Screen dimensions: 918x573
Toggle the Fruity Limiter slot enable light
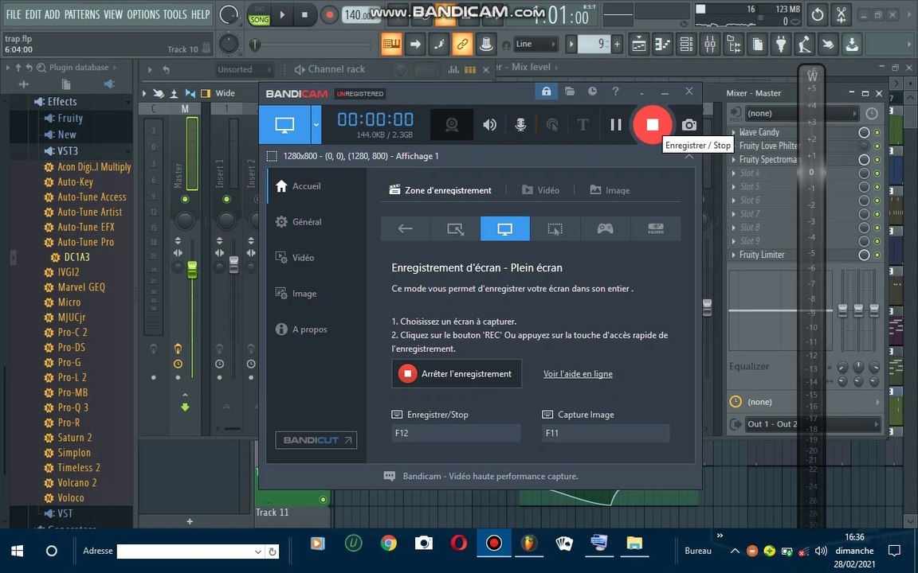877,255
